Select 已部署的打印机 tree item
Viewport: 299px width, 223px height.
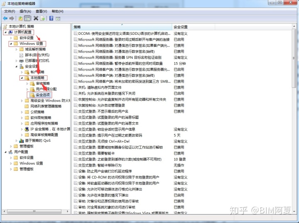pyautogui.click(x=37, y=61)
